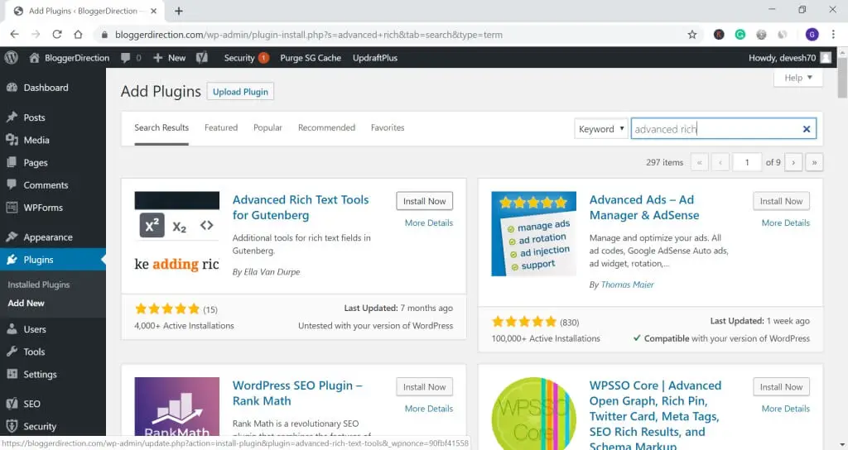Switch to the Popular tab

coord(267,127)
